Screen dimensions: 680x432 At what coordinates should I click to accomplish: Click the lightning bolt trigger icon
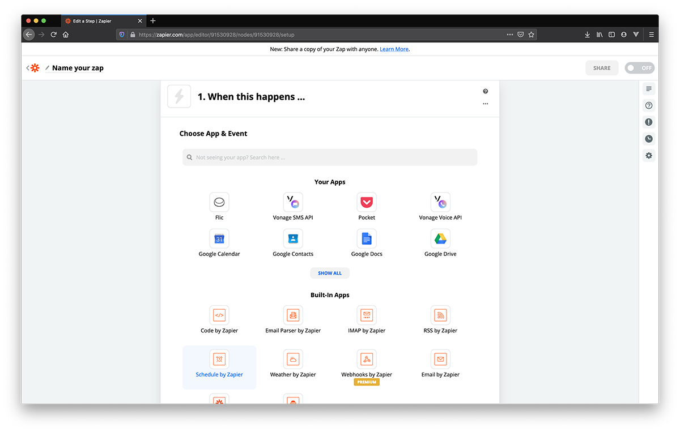pos(179,96)
